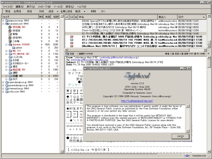Image resolution: width=212 pixels, height=159 pixels.
Task: Open the 転送 forward dropdown arrow
Action: point(85,11)
